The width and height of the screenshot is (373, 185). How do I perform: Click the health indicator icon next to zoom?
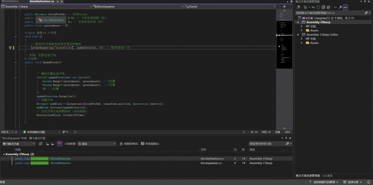coord(16,132)
